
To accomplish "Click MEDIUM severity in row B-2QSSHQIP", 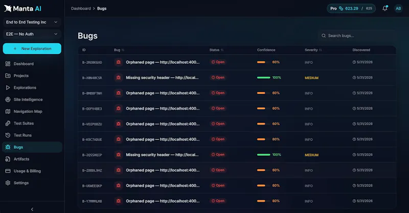I will click(x=311, y=155).
